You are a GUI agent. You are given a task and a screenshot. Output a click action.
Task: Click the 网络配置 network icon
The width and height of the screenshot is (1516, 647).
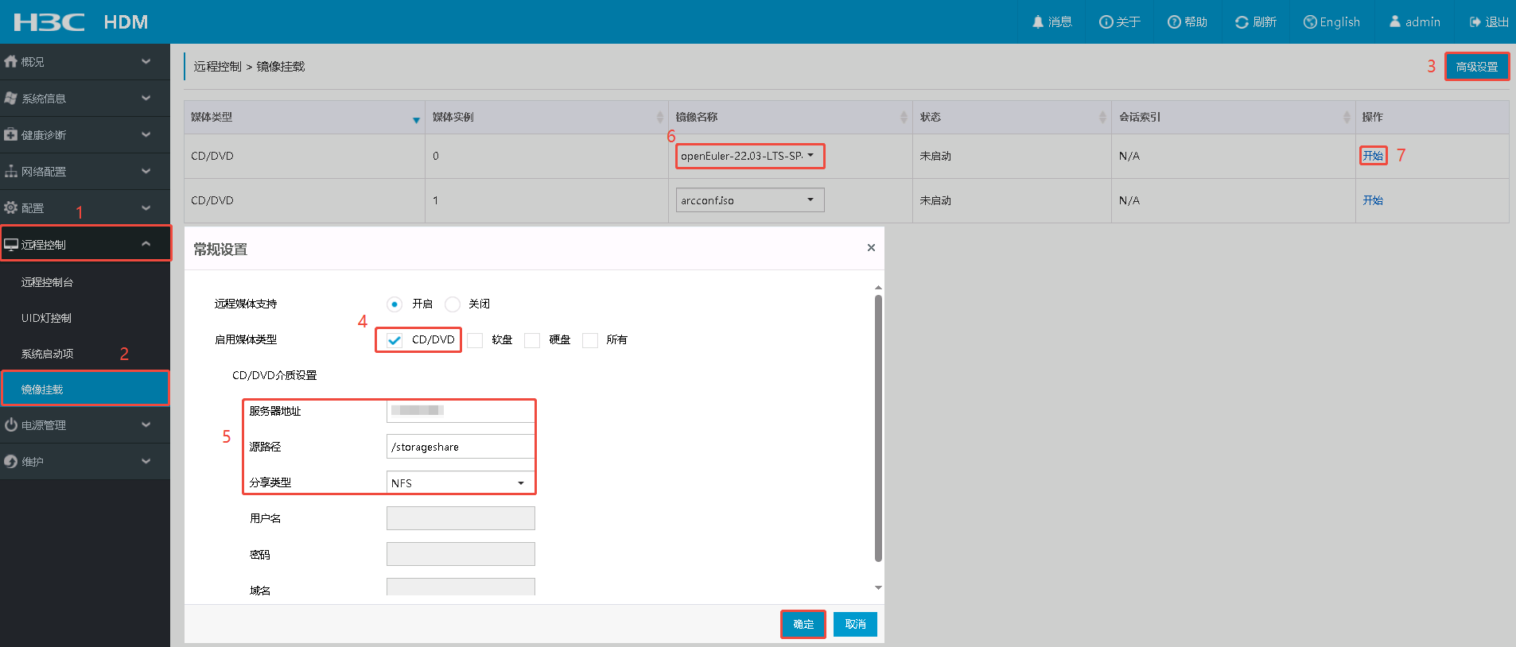pyautogui.click(x=10, y=171)
